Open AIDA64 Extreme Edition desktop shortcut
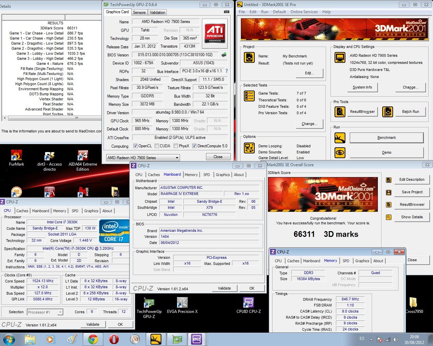433x346 pixels. (83, 161)
